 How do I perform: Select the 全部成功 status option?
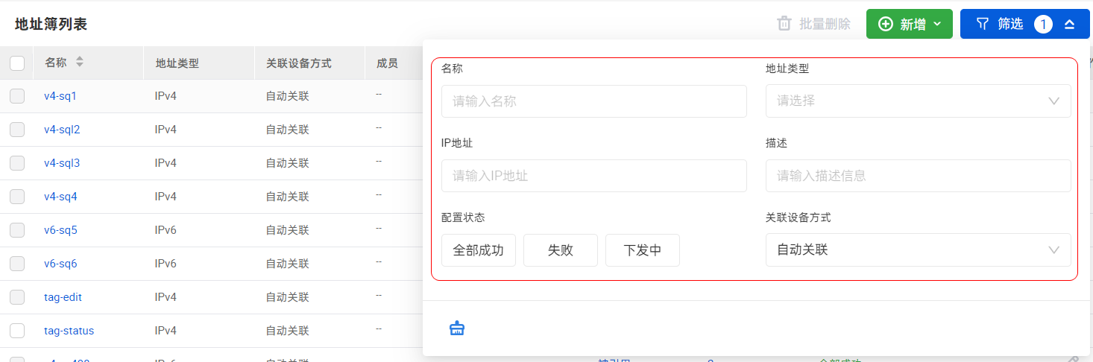click(x=479, y=250)
